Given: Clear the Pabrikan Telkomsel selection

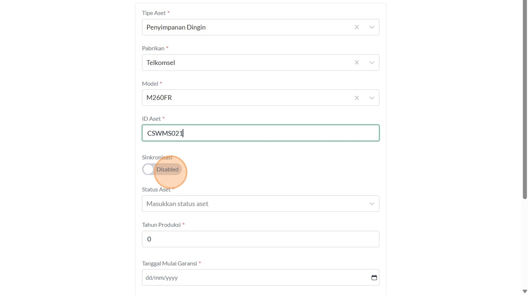Looking at the screenshot, I should (357, 63).
